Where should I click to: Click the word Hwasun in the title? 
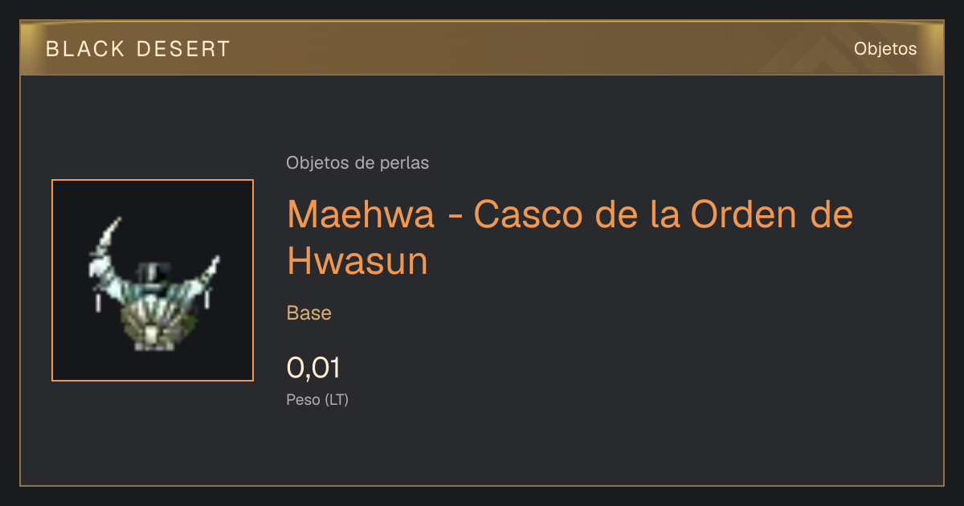tap(357, 261)
